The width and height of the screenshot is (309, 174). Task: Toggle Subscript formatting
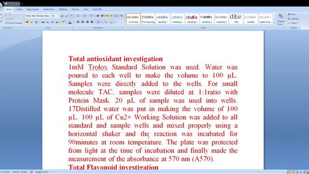(48, 22)
